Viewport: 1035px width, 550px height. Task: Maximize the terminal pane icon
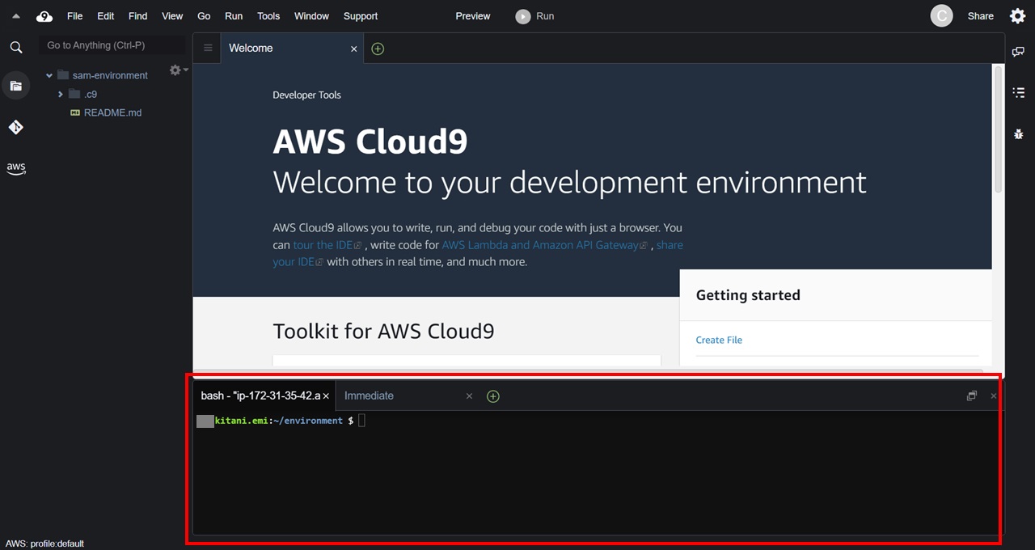click(972, 396)
